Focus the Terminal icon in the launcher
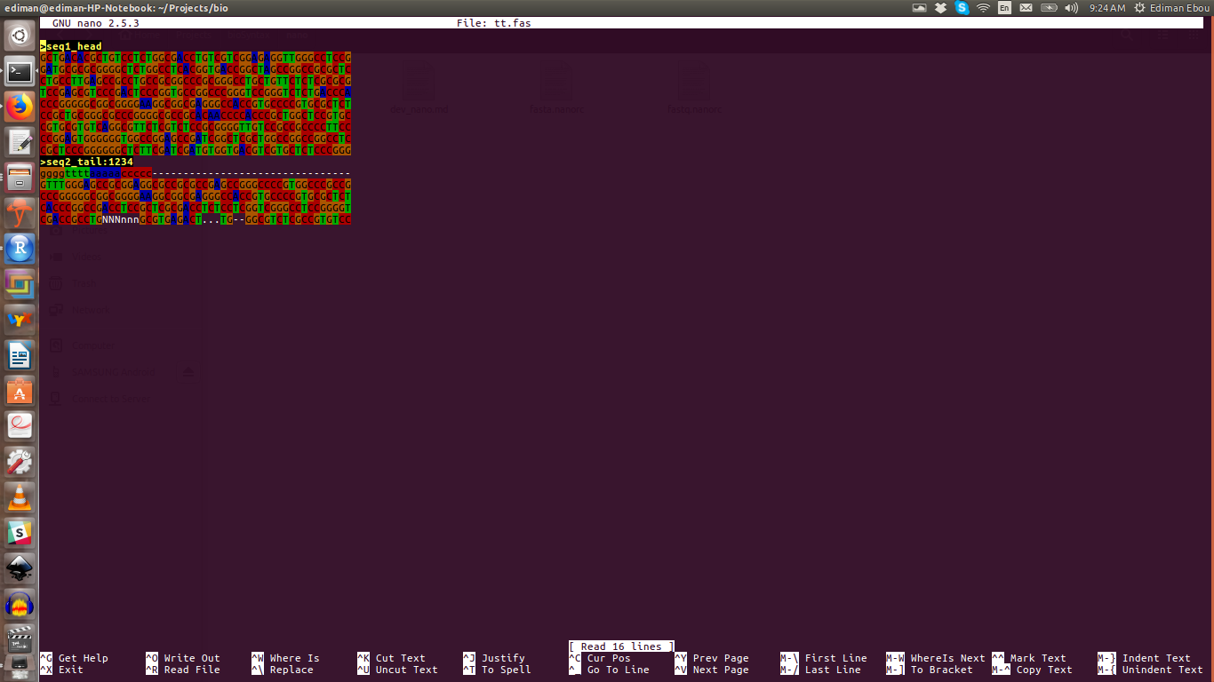This screenshot has height=682, width=1214. pyautogui.click(x=20, y=72)
